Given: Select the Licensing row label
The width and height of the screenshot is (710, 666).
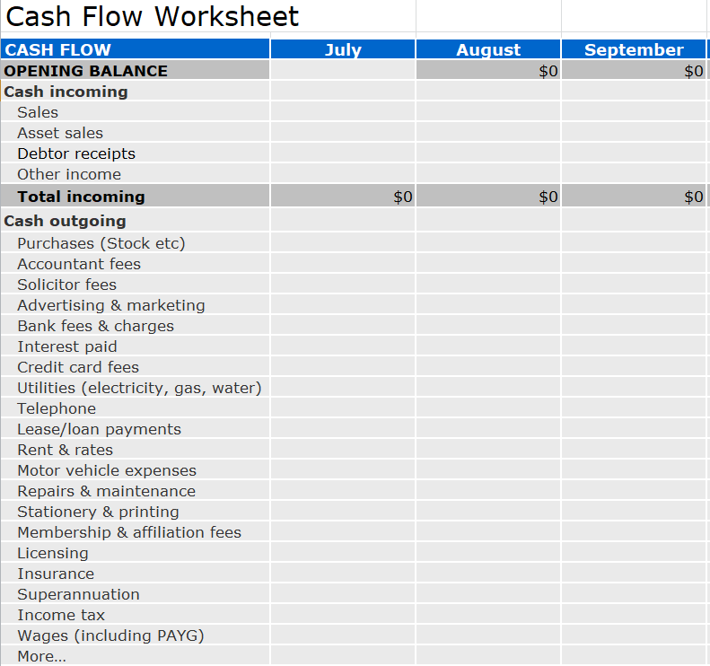Looking at the screenshot, I should click(x=53, y=553).
